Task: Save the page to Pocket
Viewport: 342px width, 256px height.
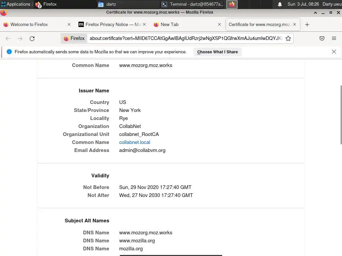Action: click(322, 38)
